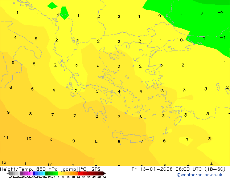The height and width of the screenshot is (178, 230).
Task: Select the '(18+60)' forecast run text
Action: pos(214,169)
